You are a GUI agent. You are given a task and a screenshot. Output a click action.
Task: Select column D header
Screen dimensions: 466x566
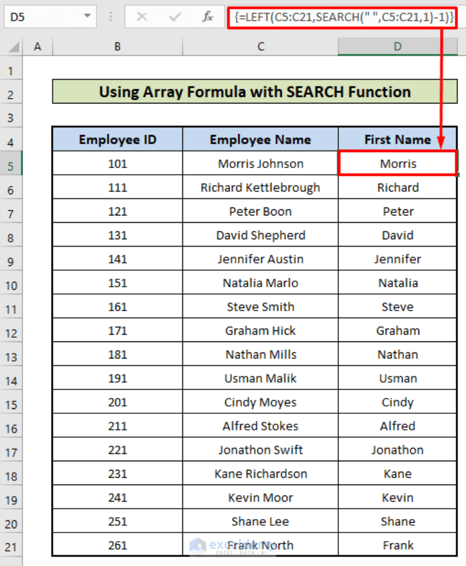coord(397,47)
